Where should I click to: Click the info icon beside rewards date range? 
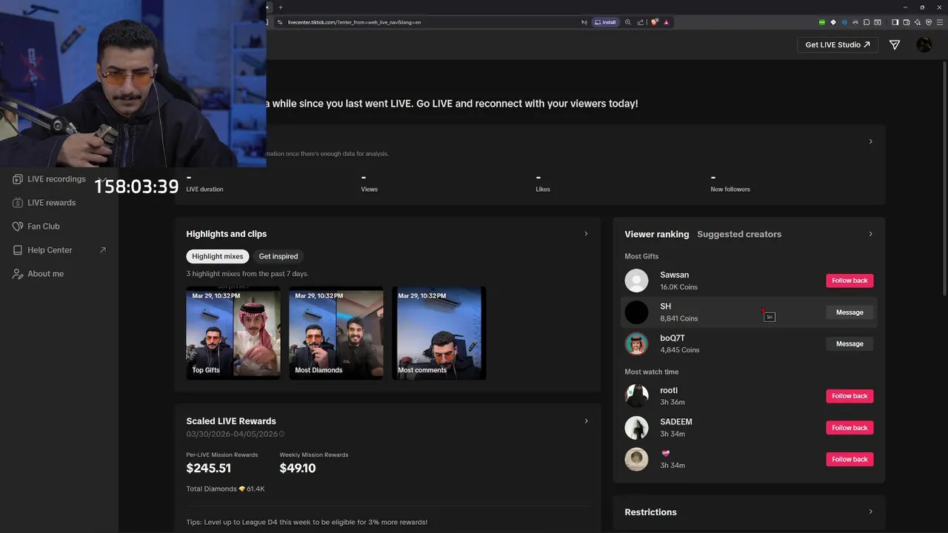coord(281,434)
